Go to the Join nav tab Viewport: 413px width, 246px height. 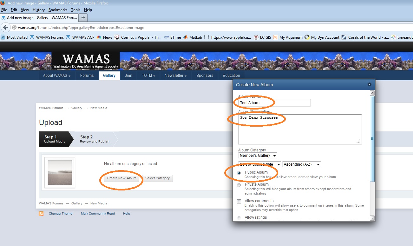tap(128, 76)
